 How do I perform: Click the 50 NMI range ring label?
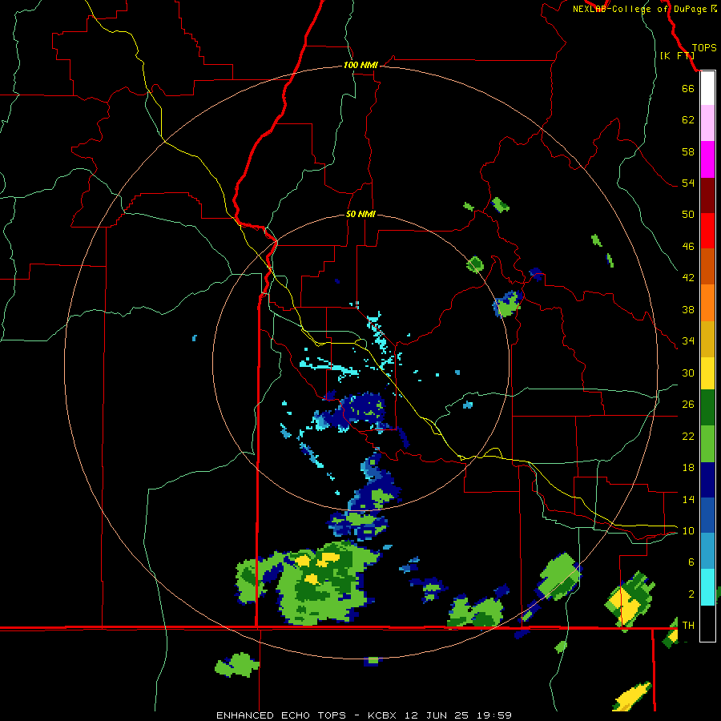tap(360, 214)
